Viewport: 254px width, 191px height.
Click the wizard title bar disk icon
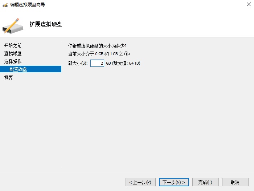(5, 5)
